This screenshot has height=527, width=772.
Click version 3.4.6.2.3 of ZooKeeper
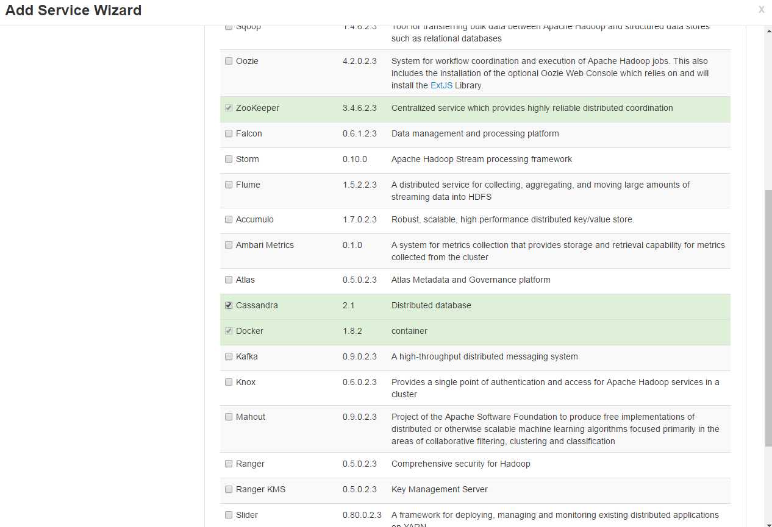tap(360, 108)
